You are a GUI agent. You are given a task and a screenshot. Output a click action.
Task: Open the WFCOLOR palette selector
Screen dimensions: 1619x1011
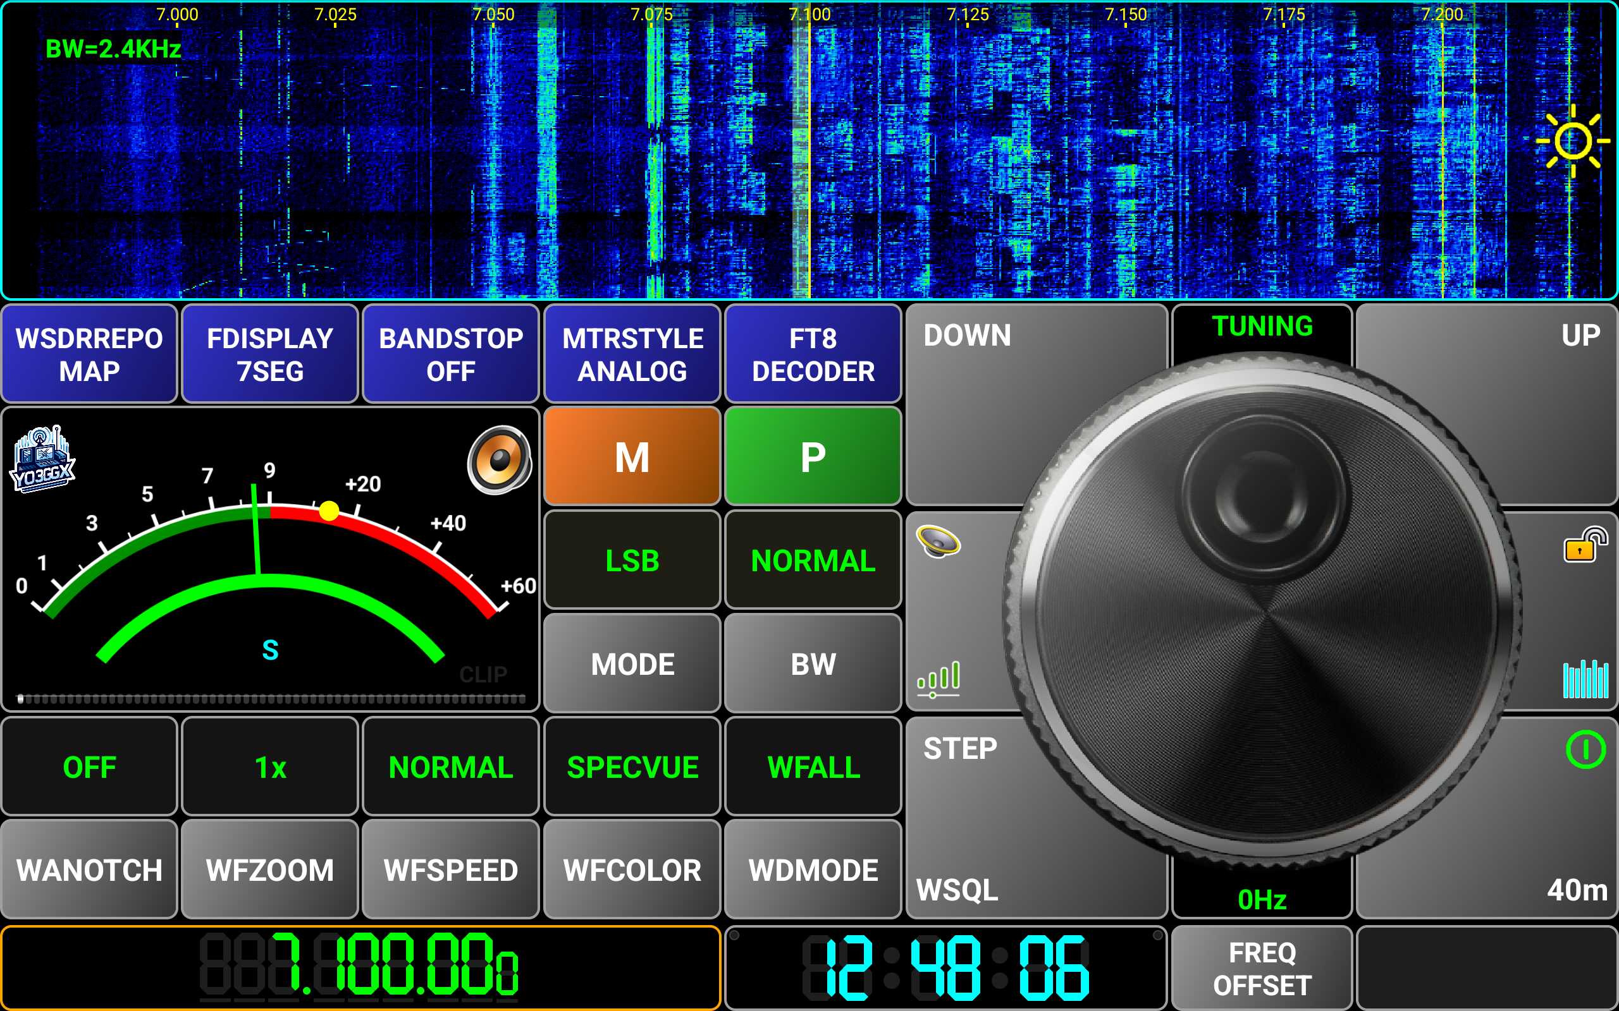click(x=632, y=870)
